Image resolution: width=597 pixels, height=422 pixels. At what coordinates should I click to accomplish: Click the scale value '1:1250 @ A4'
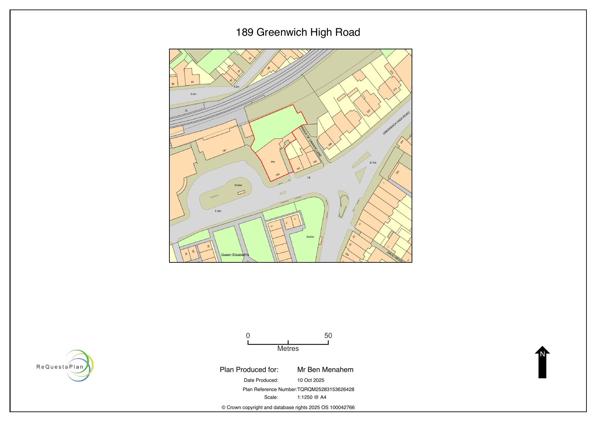[x=312, y=397]
